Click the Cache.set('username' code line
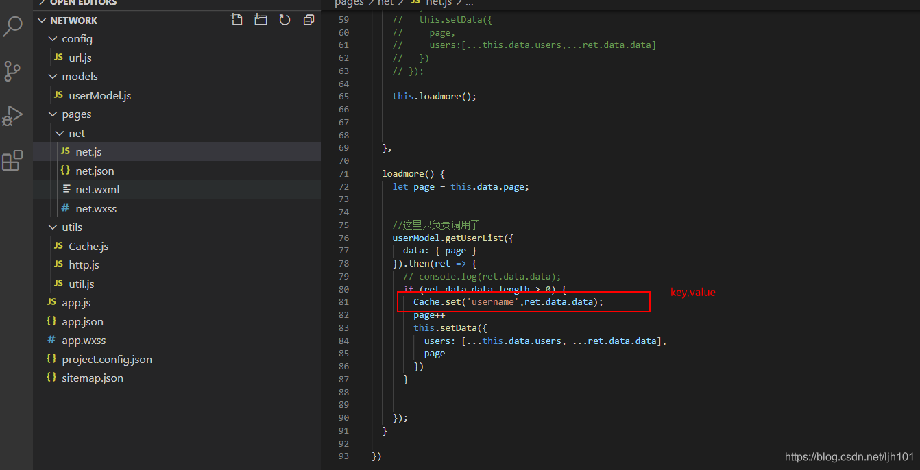Image resolution: width=920 pixels, height=470 pixels. 508,302
